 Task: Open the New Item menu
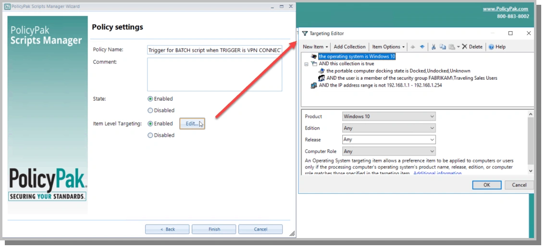(x=315, y=47)
